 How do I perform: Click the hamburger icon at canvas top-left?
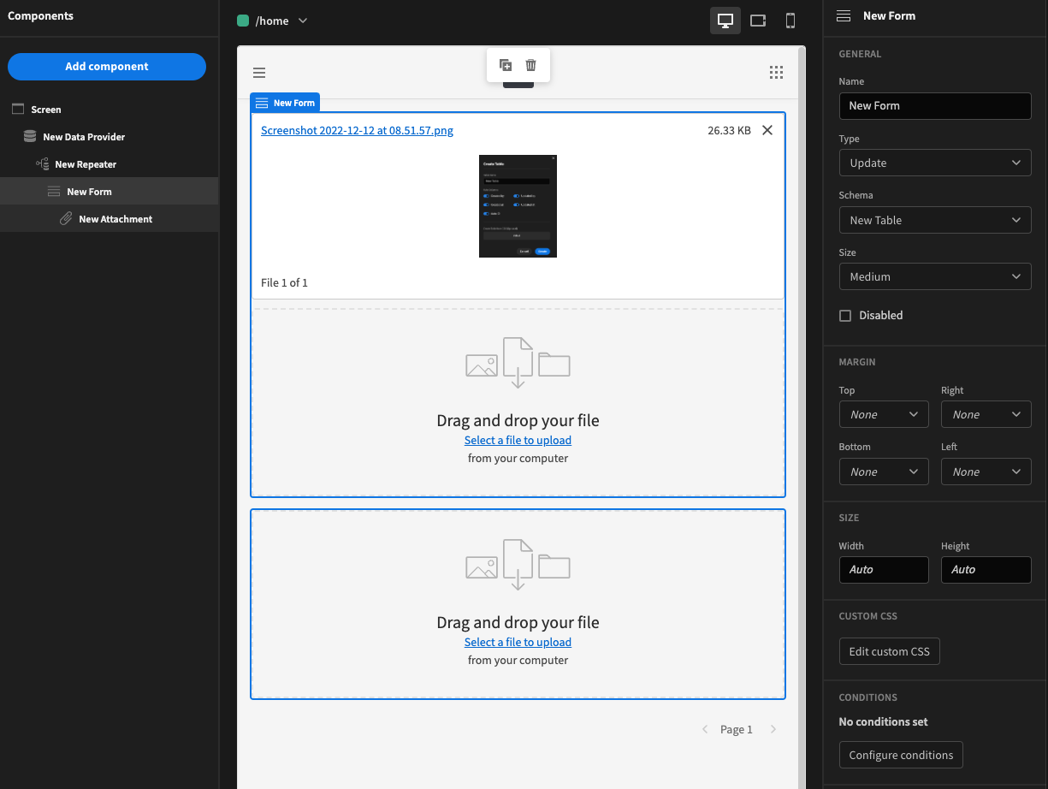(x=259, y=72)
